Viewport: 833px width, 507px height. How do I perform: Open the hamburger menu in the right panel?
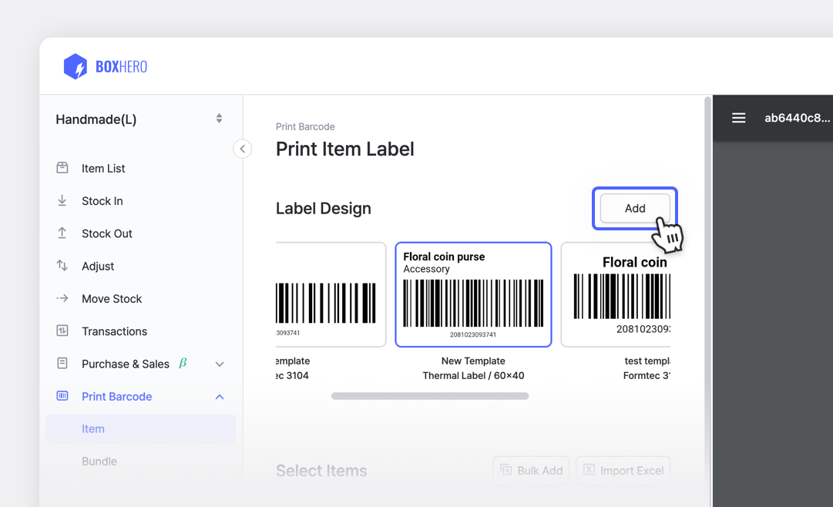(738, 117)
